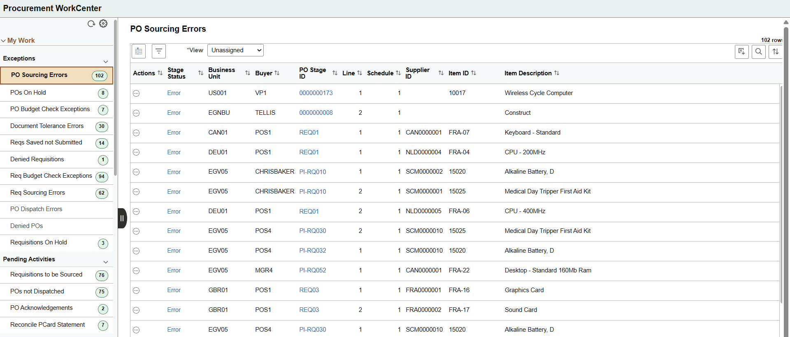Click the left panel vertical scrollbar
The width and height of the screenshot is (790, 337).
[x=115, y=99]
